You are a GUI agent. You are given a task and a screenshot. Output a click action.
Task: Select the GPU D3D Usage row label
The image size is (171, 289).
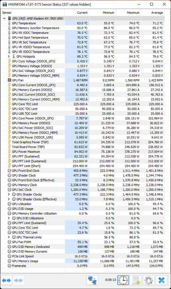(22, 209)
